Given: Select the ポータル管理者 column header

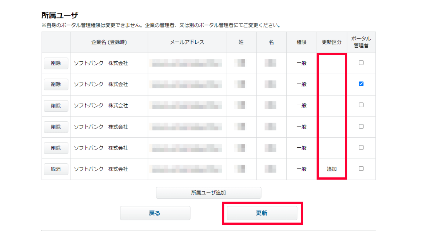Looking at the screenshot, I should pos(361,42).
